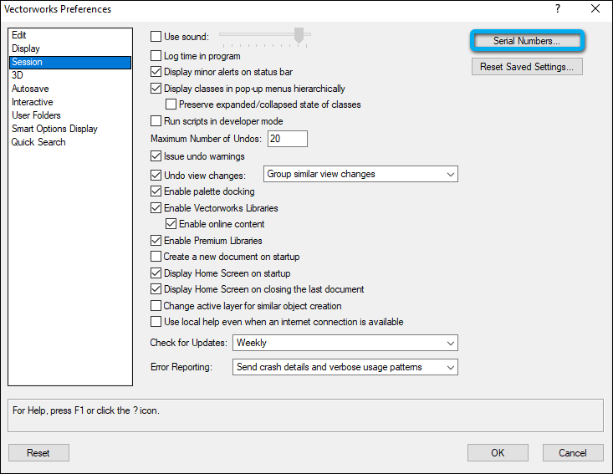Toggle Display classes in pop-up menus hierarchically

click(x=156, y=89)
